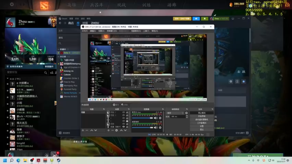Add a new scene in OBS

pyautogui.click(x=83, y=130)
